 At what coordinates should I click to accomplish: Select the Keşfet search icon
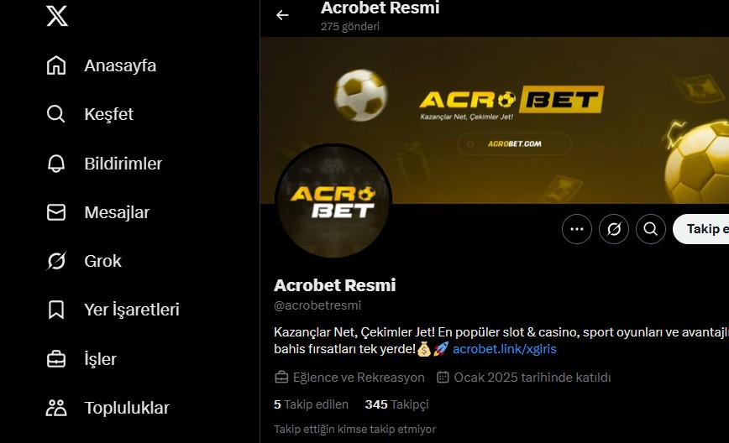click(x=56, y=114)
